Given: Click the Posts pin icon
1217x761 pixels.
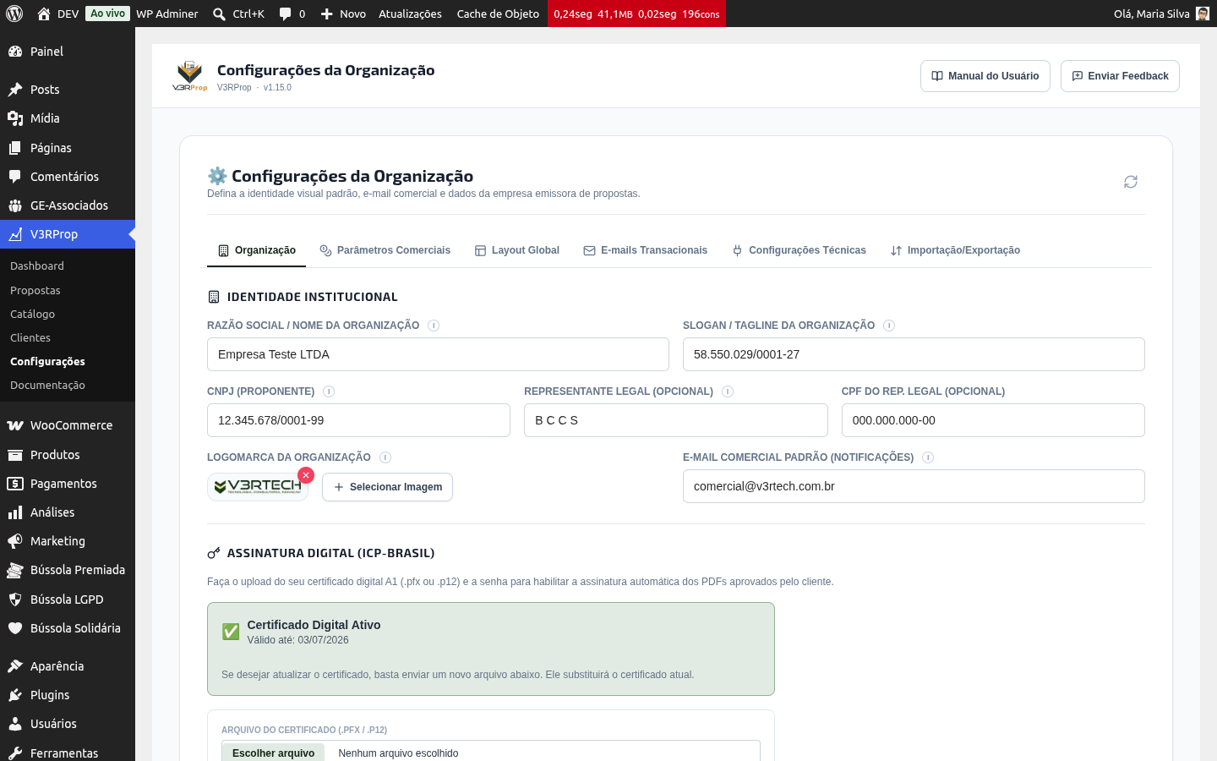Looking at the screenshot, I should (15, 90).
